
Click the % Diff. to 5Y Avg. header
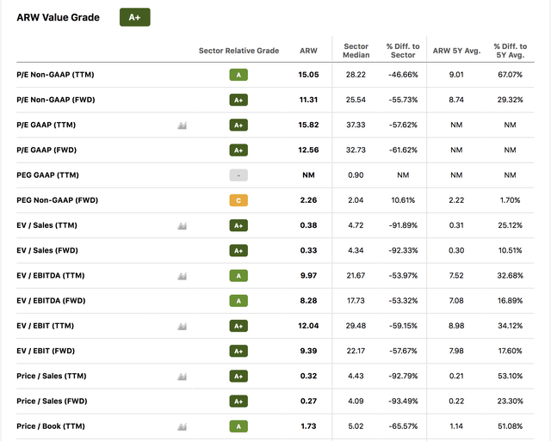click(511, 51)
